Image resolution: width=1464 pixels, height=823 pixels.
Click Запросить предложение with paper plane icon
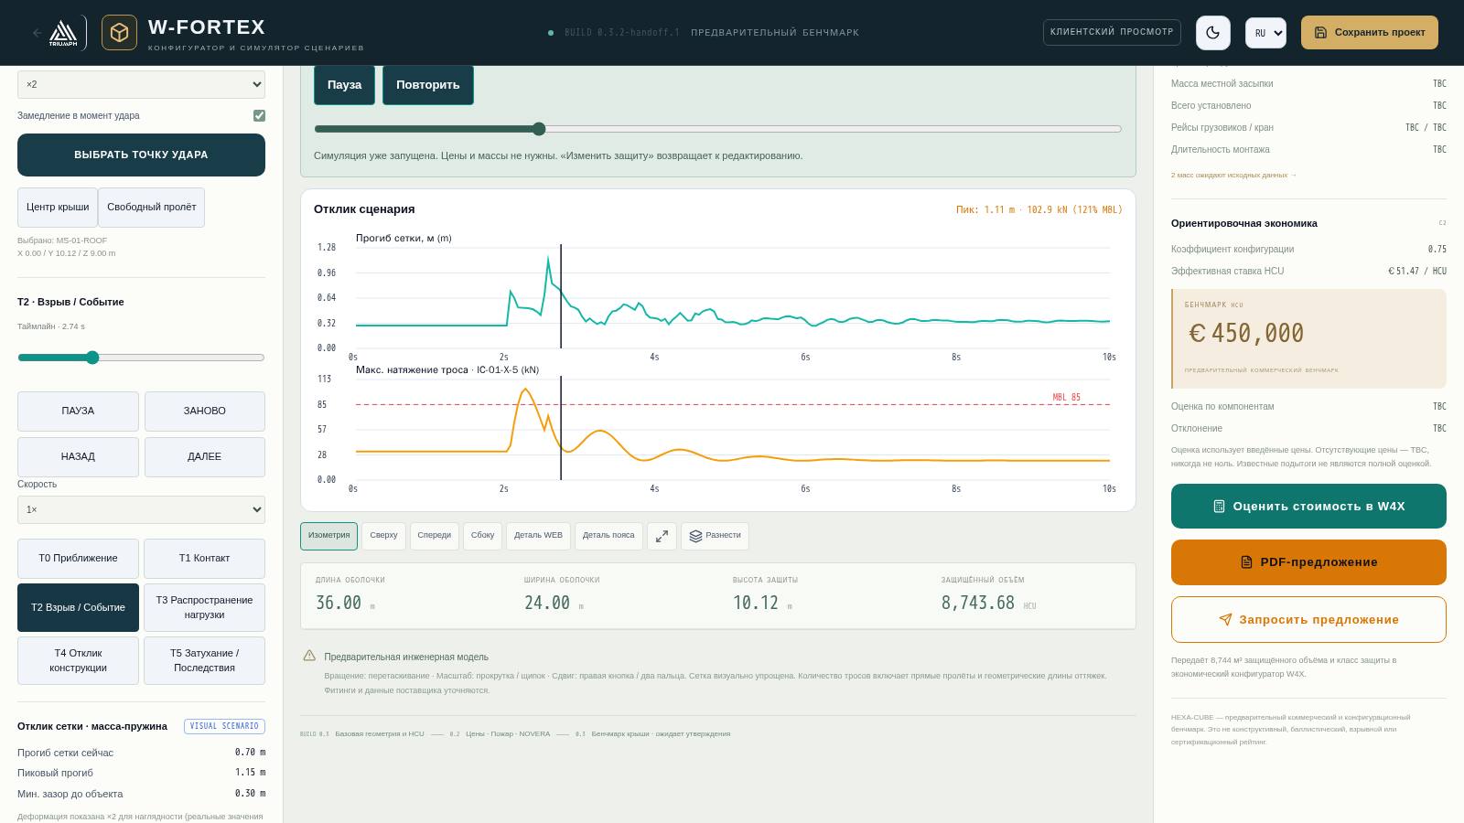(1308, 620)
